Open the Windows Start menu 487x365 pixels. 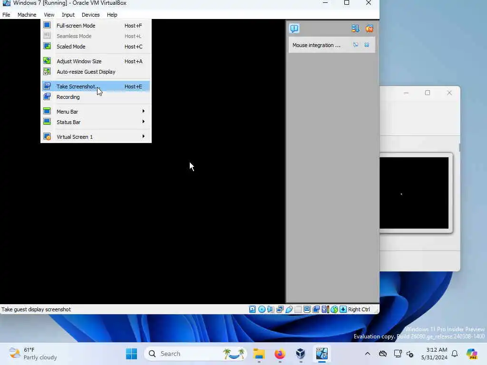coord(131,354)
